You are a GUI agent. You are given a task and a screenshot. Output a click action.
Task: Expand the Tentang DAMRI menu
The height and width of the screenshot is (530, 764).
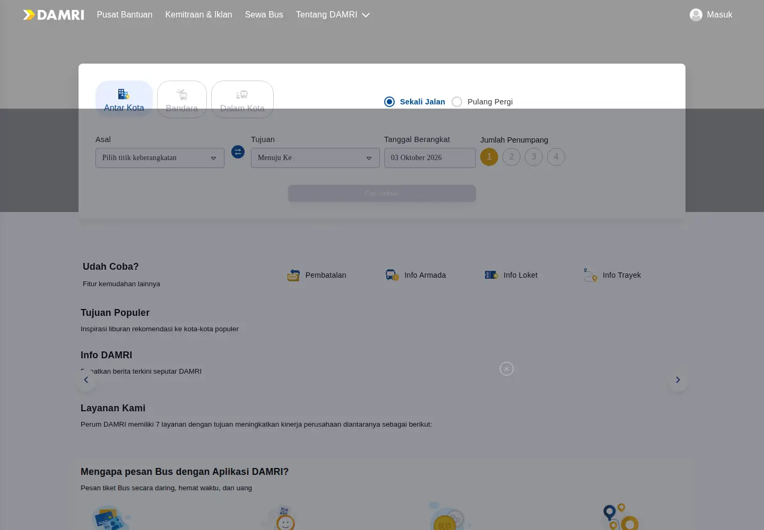[x=333, y=15]
